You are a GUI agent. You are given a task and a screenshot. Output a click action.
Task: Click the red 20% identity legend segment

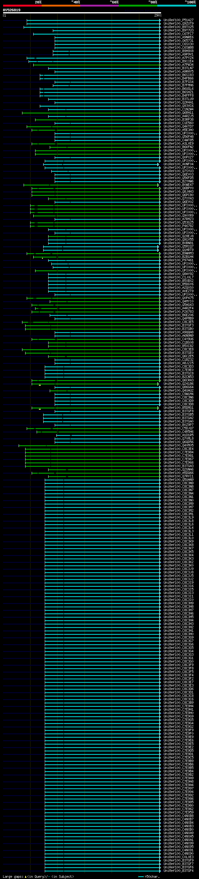[x=22, y=6]
